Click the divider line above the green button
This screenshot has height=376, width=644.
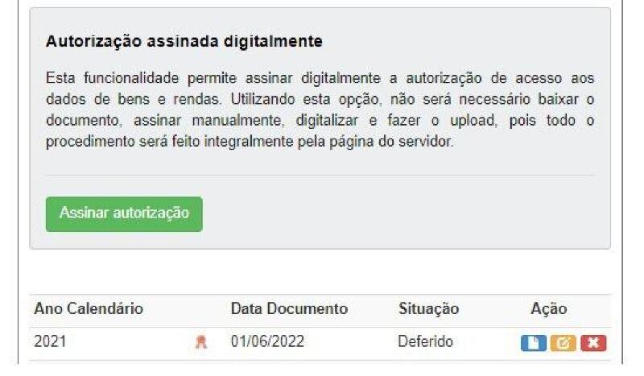pyautogui.click(x=320, y=176)
